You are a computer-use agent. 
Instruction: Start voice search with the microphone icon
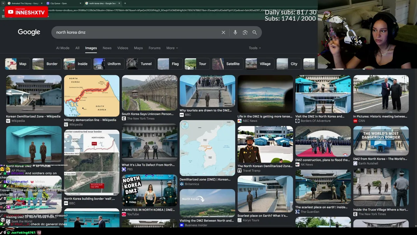[x=235, y=32]
